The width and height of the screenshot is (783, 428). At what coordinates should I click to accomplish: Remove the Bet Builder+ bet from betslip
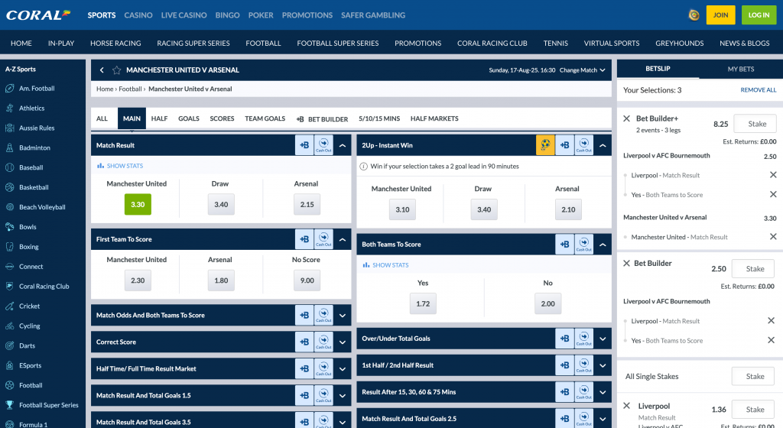(x=627, y=118)
